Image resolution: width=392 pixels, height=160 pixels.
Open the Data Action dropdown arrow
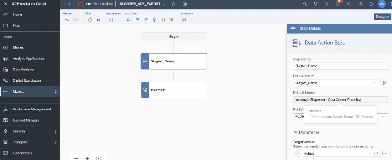[x=376, y=83]
